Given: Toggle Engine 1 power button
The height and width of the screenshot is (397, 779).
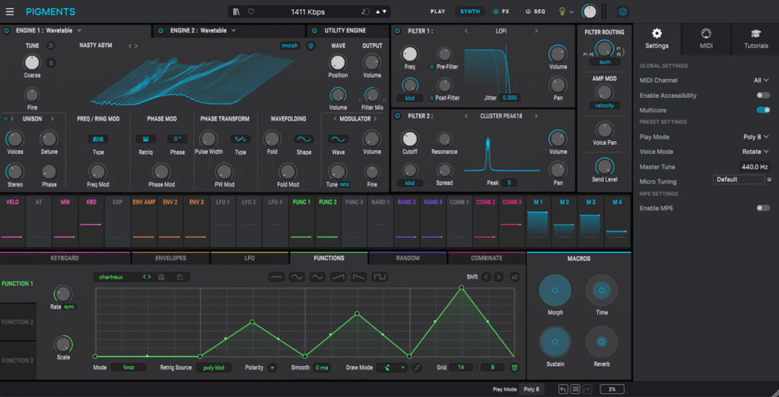Looking at the screenshot, I should coord(6,30).
